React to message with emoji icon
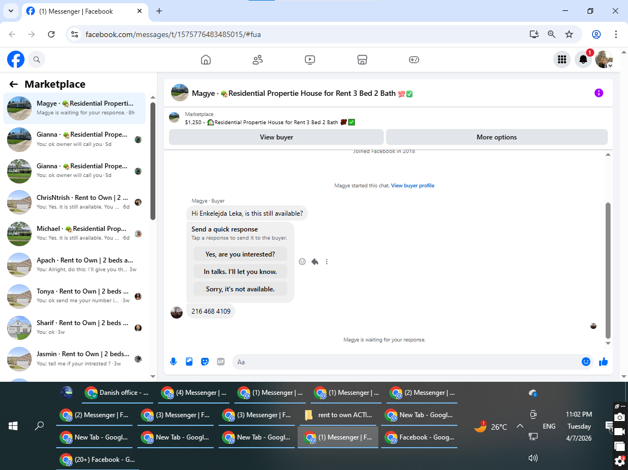The width and height of the screenshot is (628, 470). [303, 261]
